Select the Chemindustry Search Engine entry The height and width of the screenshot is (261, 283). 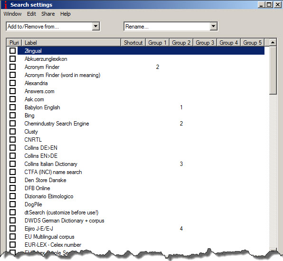57,124
